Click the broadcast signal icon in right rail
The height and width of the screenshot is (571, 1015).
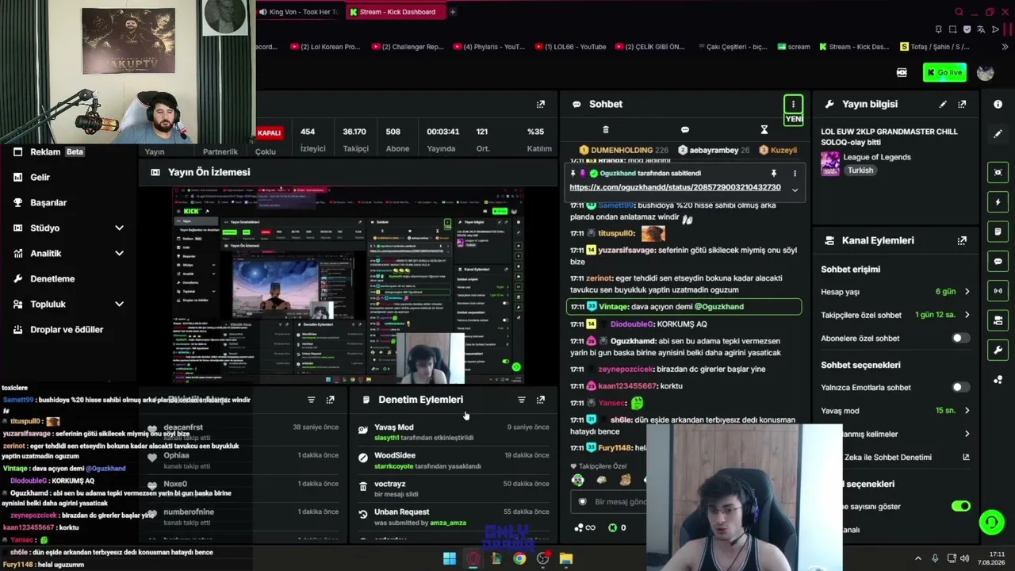(998, 290)
